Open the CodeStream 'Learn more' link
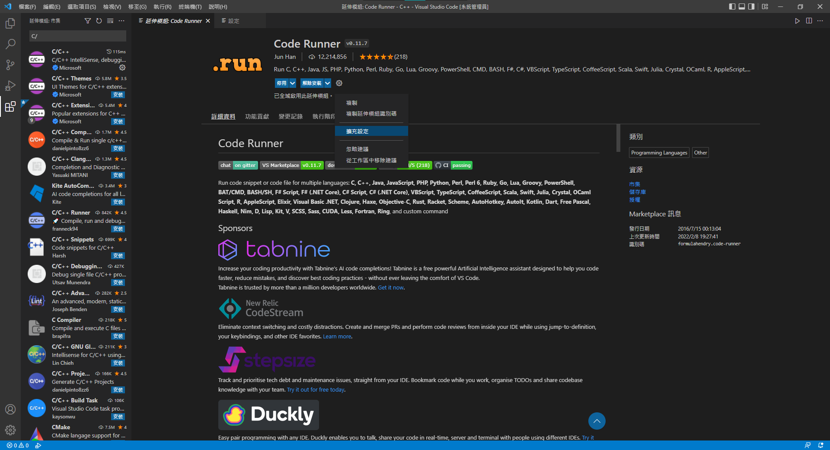This screenshot has width=830, height=450. pos(337,337)
